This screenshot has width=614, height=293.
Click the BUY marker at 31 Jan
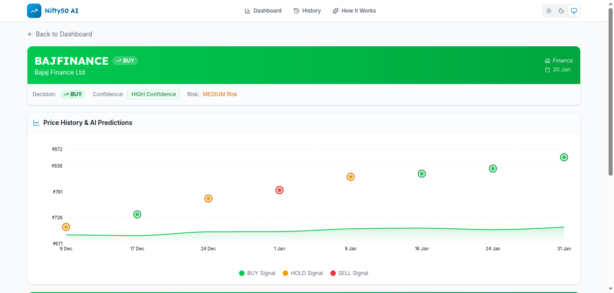click(x=564, y=157)
